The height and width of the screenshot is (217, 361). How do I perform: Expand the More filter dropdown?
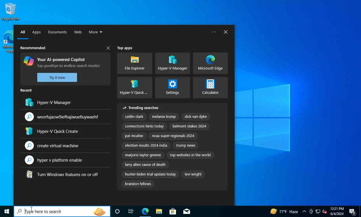(x=96, y=32)
